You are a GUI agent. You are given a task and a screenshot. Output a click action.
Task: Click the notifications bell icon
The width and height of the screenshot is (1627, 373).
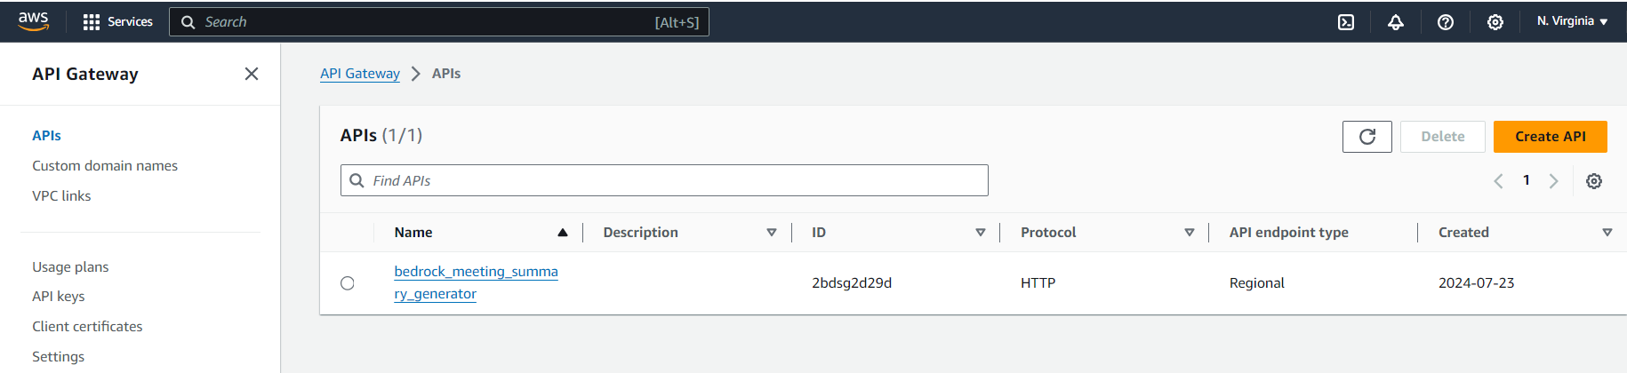1396,22
